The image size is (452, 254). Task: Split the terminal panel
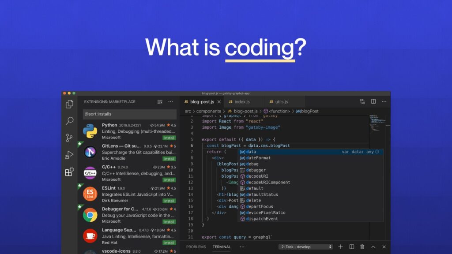352,247
